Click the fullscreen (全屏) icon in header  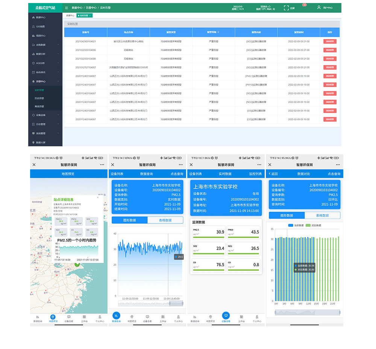tap(287, 8)
